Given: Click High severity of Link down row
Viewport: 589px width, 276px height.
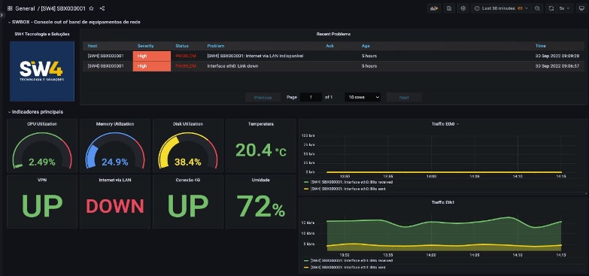Looking at the screenshot, I should point(152,66).
